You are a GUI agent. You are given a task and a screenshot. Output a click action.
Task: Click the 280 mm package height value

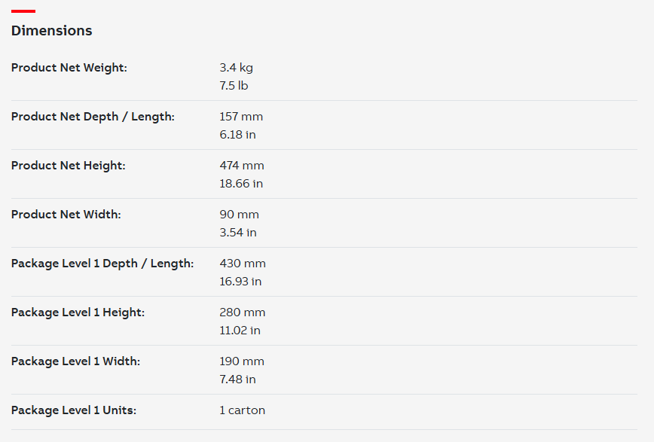point(243,312)
